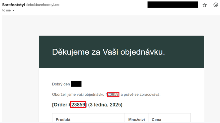This screenshot has height=123, width=220.
Task: Star this Barefootstyl email
Action: point(205,5)
